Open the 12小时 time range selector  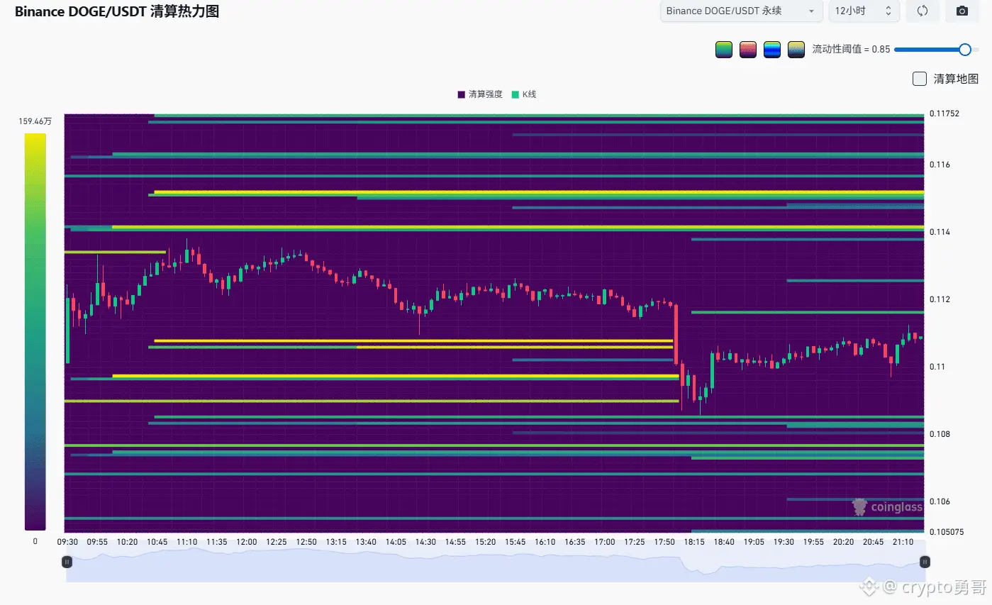pyautogui.click(x=864, y=11)
